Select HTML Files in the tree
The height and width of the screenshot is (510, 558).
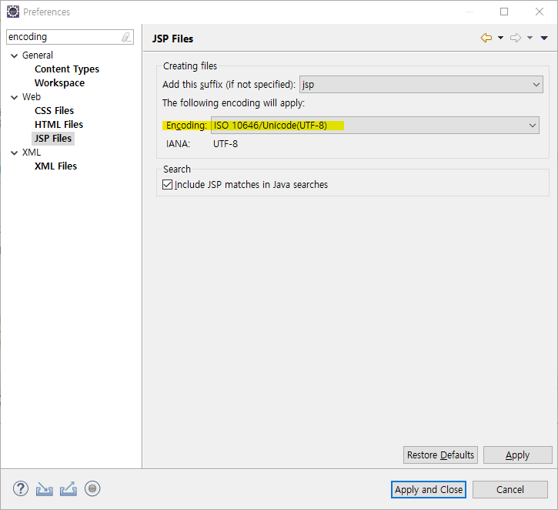tap(58, 125)
